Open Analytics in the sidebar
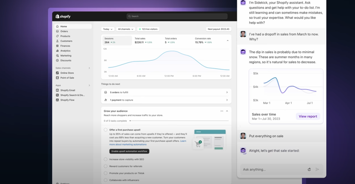 [x=73, y=51]
